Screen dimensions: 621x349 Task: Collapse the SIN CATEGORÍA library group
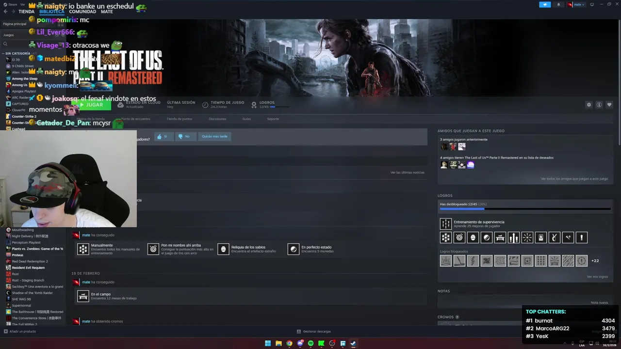point(17,53)
